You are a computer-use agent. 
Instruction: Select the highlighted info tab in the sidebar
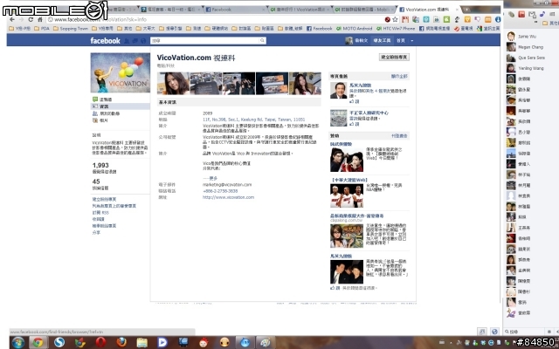pos(121,106)
